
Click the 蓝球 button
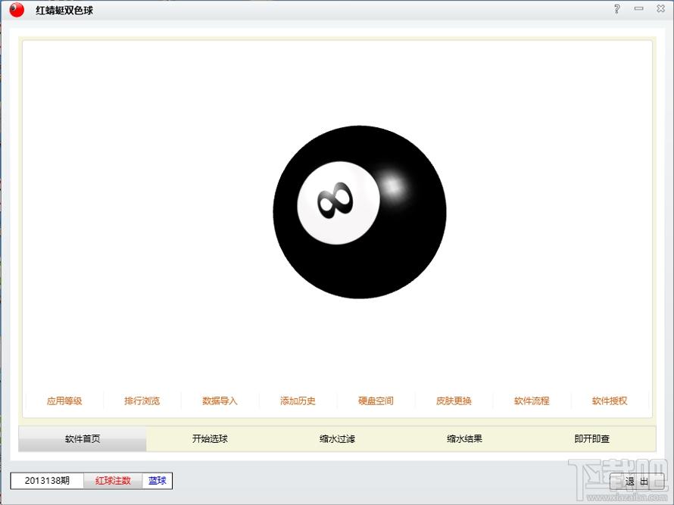[157, 481]
